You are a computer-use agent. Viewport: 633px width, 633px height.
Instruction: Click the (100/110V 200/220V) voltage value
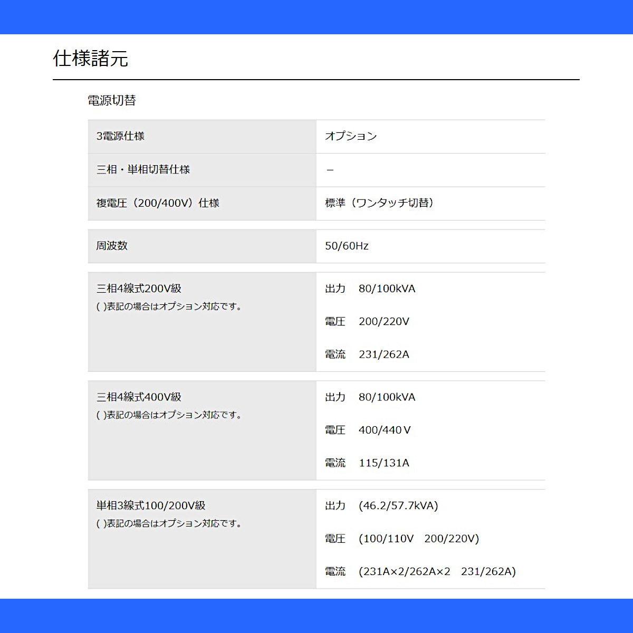click(x=419, y=539)
